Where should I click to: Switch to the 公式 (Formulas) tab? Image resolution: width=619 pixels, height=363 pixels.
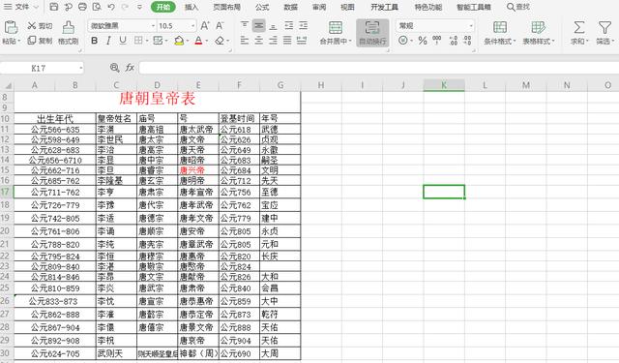262,7
